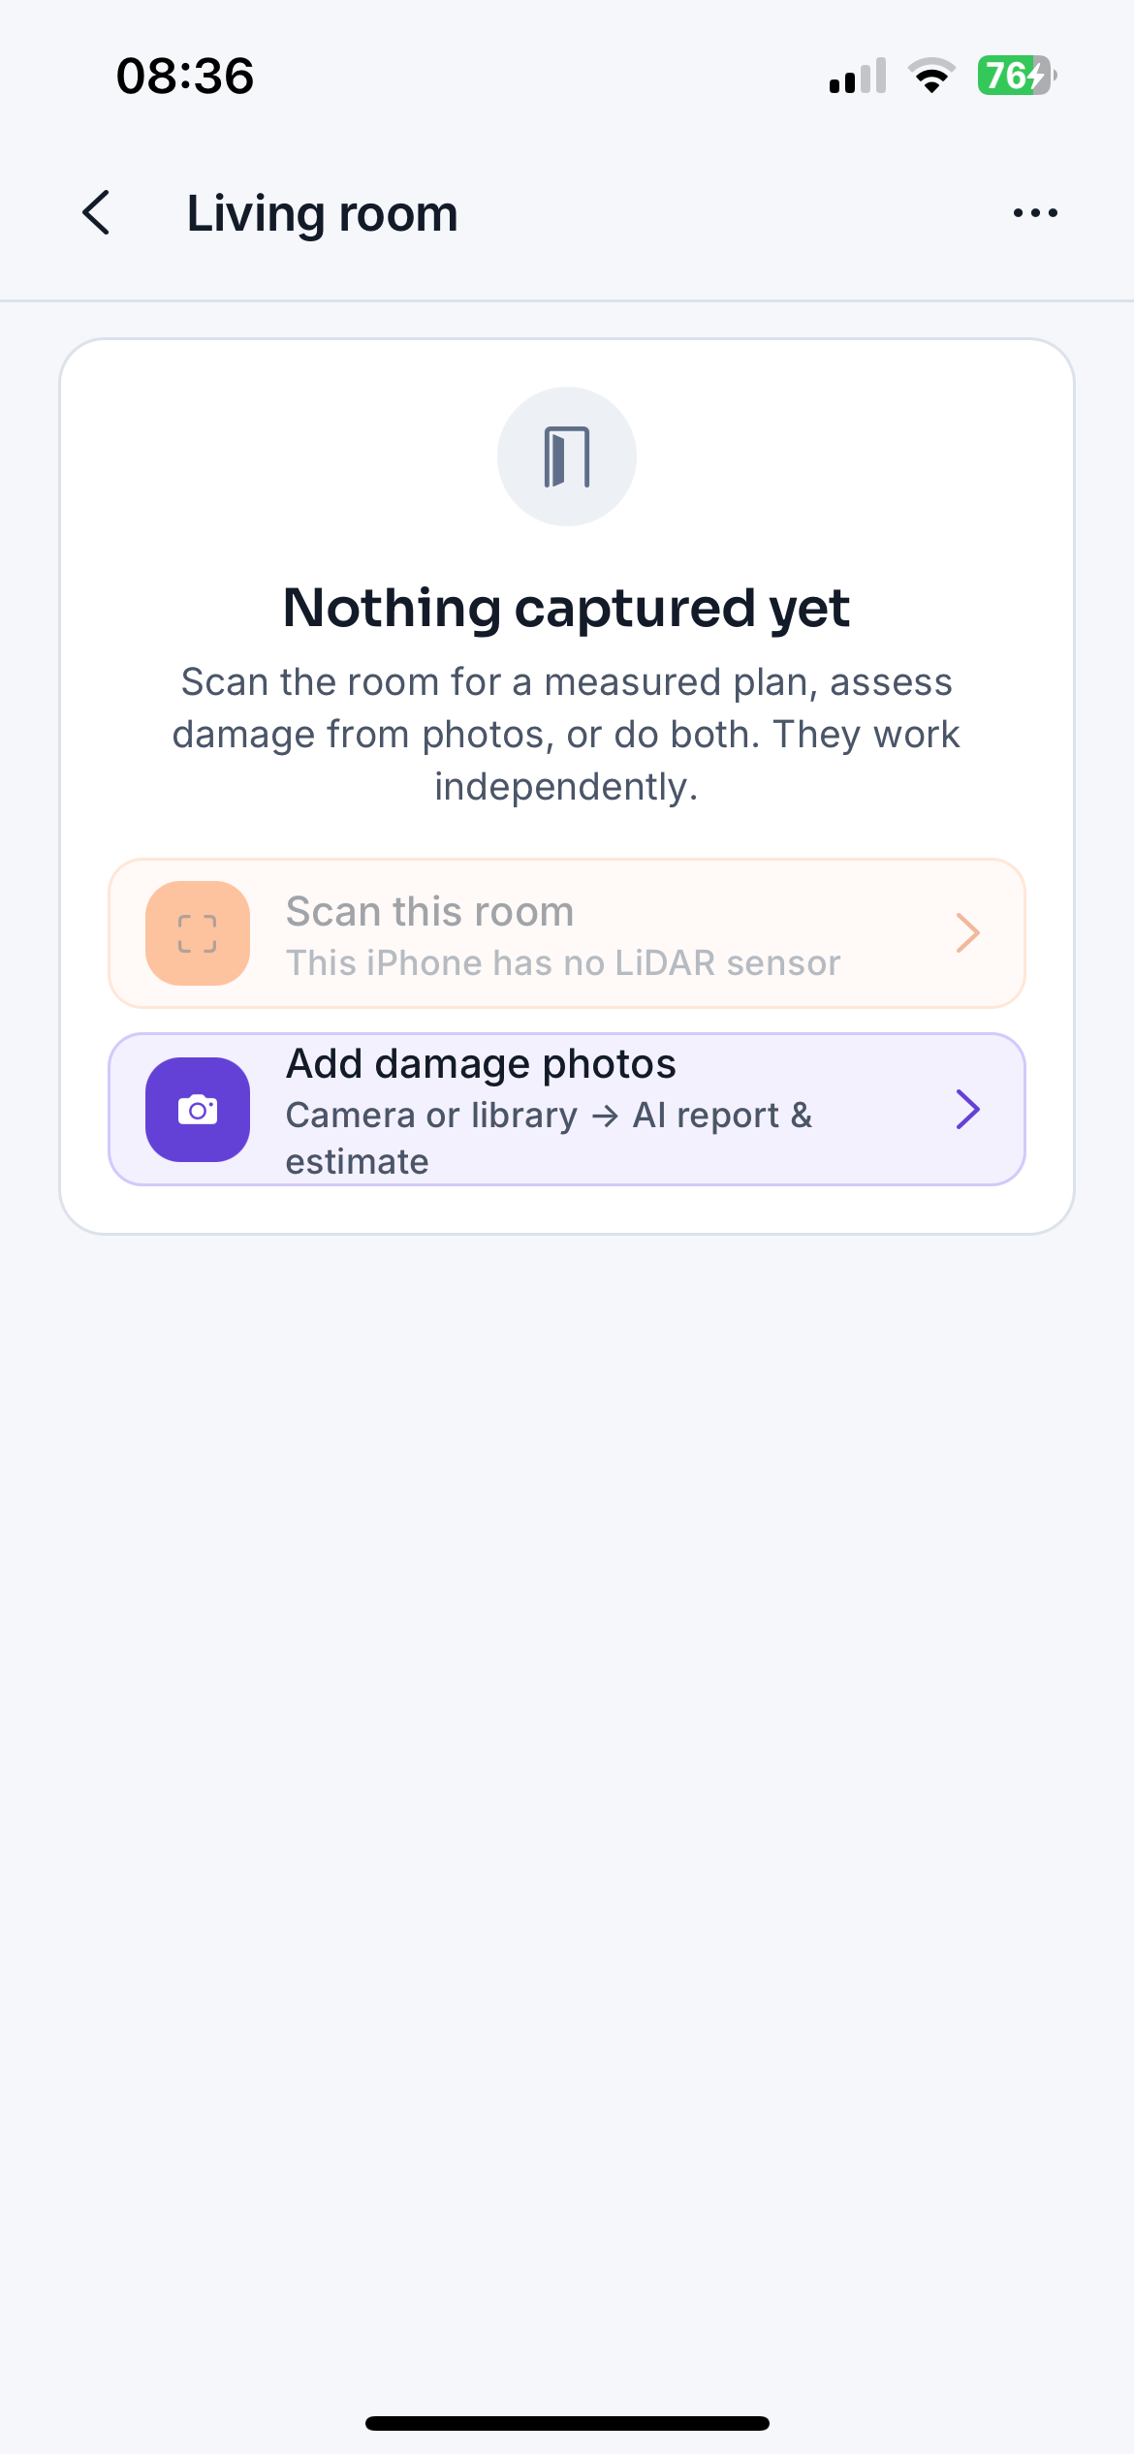Screen dimensions: 1134x2454
Task: Tap the purple camera icon
Action: coord(198,1110)
